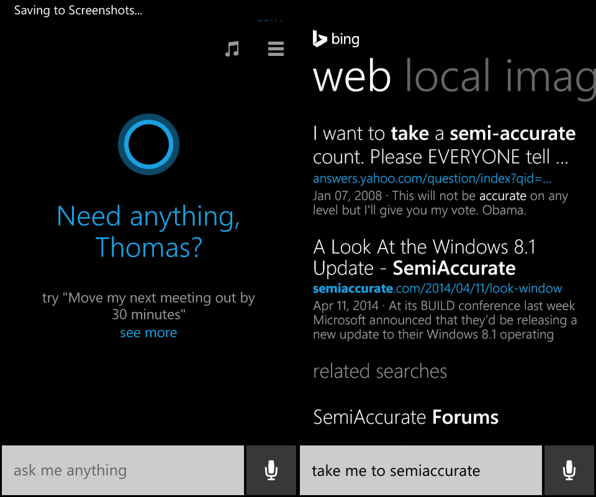Viewport: 596px width, 497px height.
Task: Follow the answers.yahoo.com URL
Action: coord(431,179)
